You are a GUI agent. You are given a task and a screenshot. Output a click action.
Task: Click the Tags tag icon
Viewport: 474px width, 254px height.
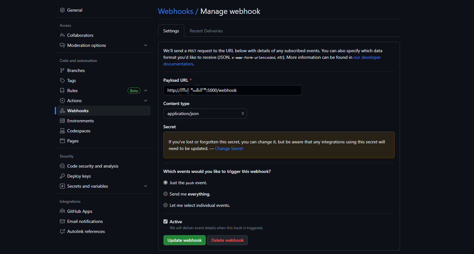click(x=62, y=80)
